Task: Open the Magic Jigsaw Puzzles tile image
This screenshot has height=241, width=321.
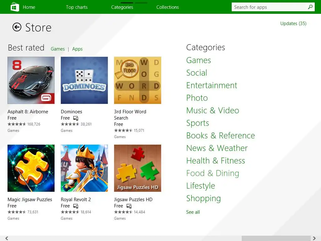Action: [31, 168]
